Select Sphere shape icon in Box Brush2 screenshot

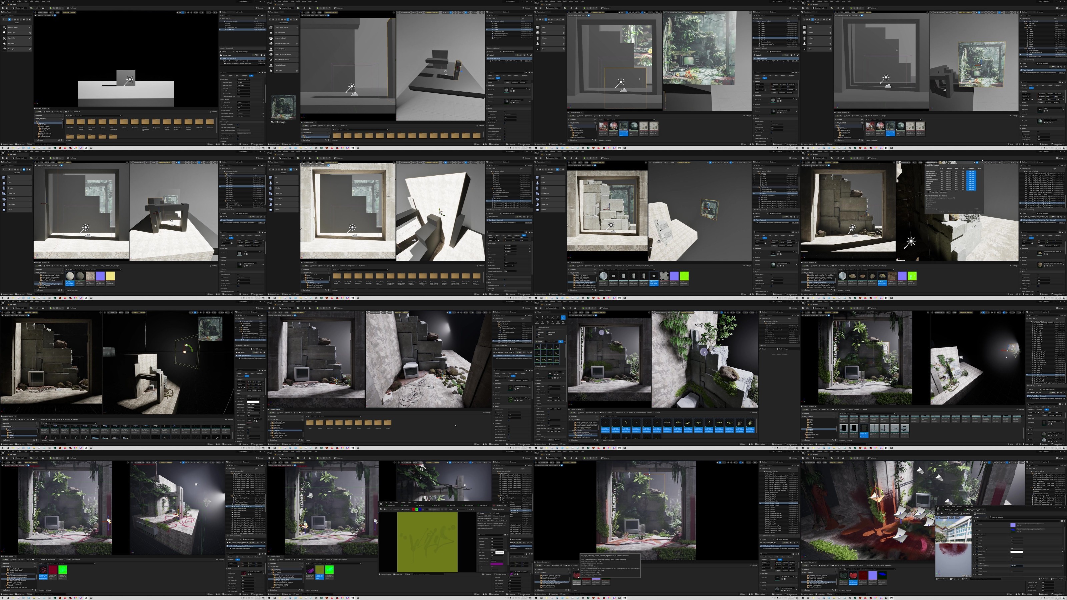click(x=271, y=210)
